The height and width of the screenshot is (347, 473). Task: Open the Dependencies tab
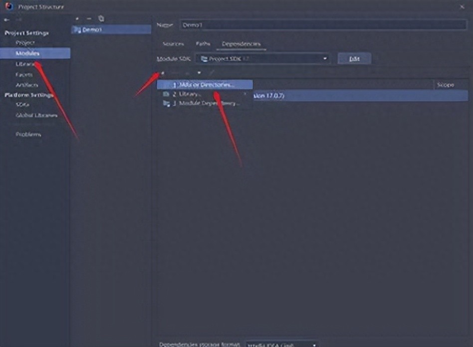(x=241, y=44)
